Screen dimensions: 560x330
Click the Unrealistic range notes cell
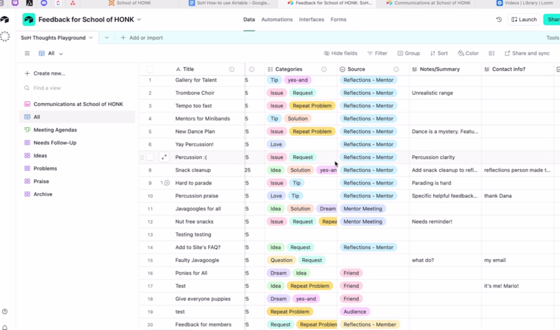pos(445,93)
